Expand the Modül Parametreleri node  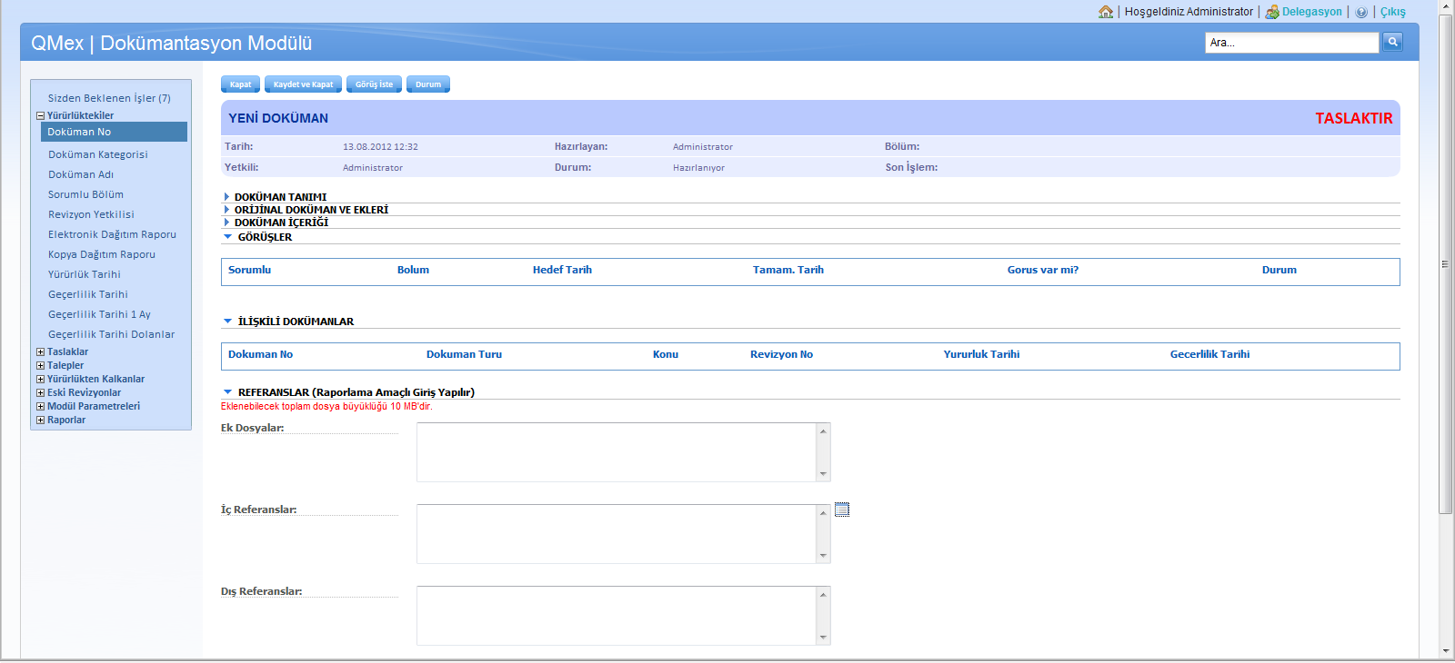(x=40, y=407)
